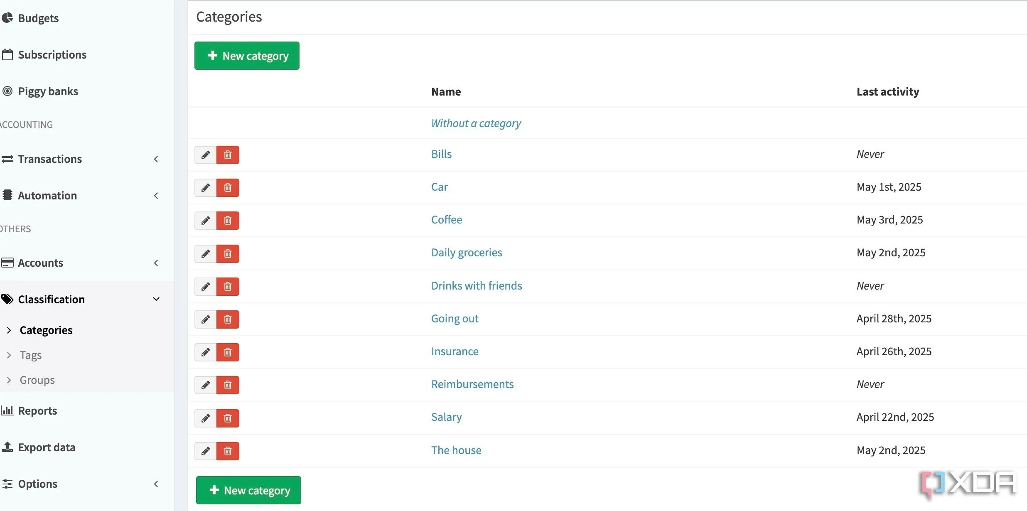The width and height of the screenshot is (1027, 511).
Task: Click the pencil edit icon for Bills
Action: tap(205, 155)
